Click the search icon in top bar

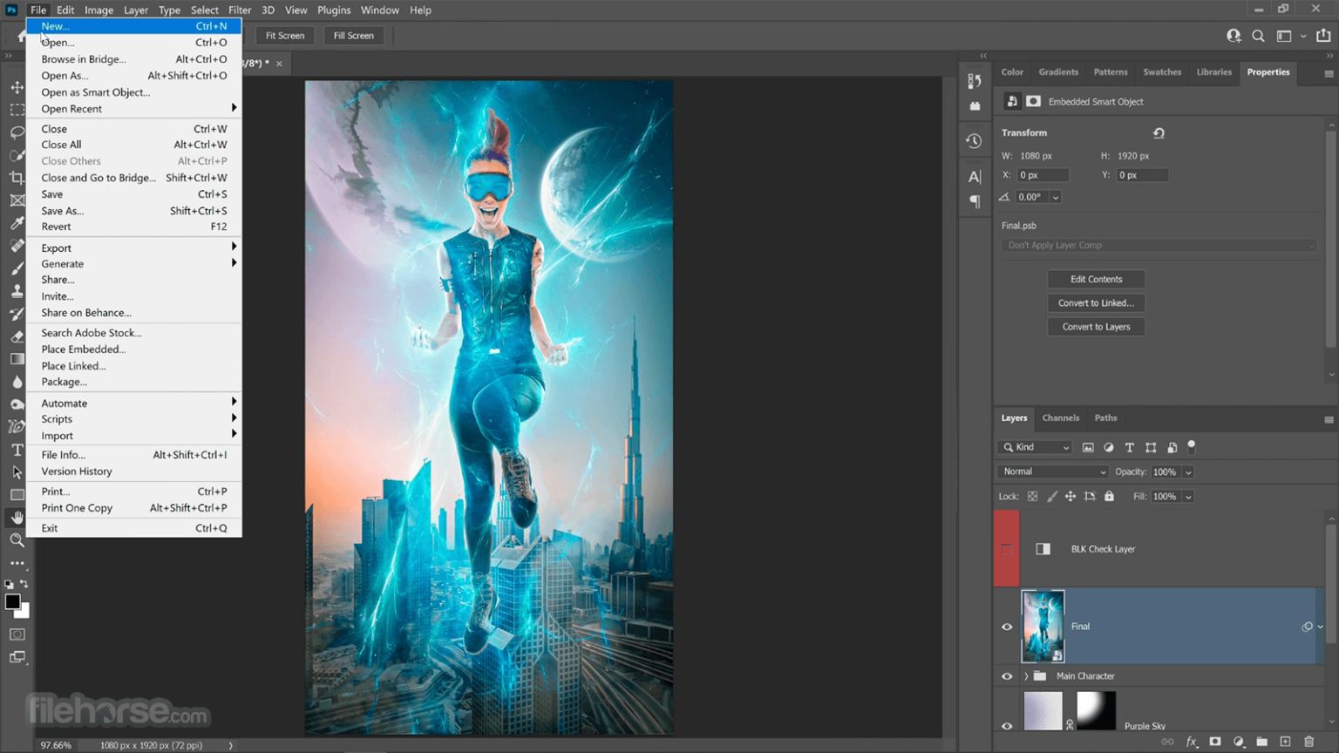tap(1258, 36)
